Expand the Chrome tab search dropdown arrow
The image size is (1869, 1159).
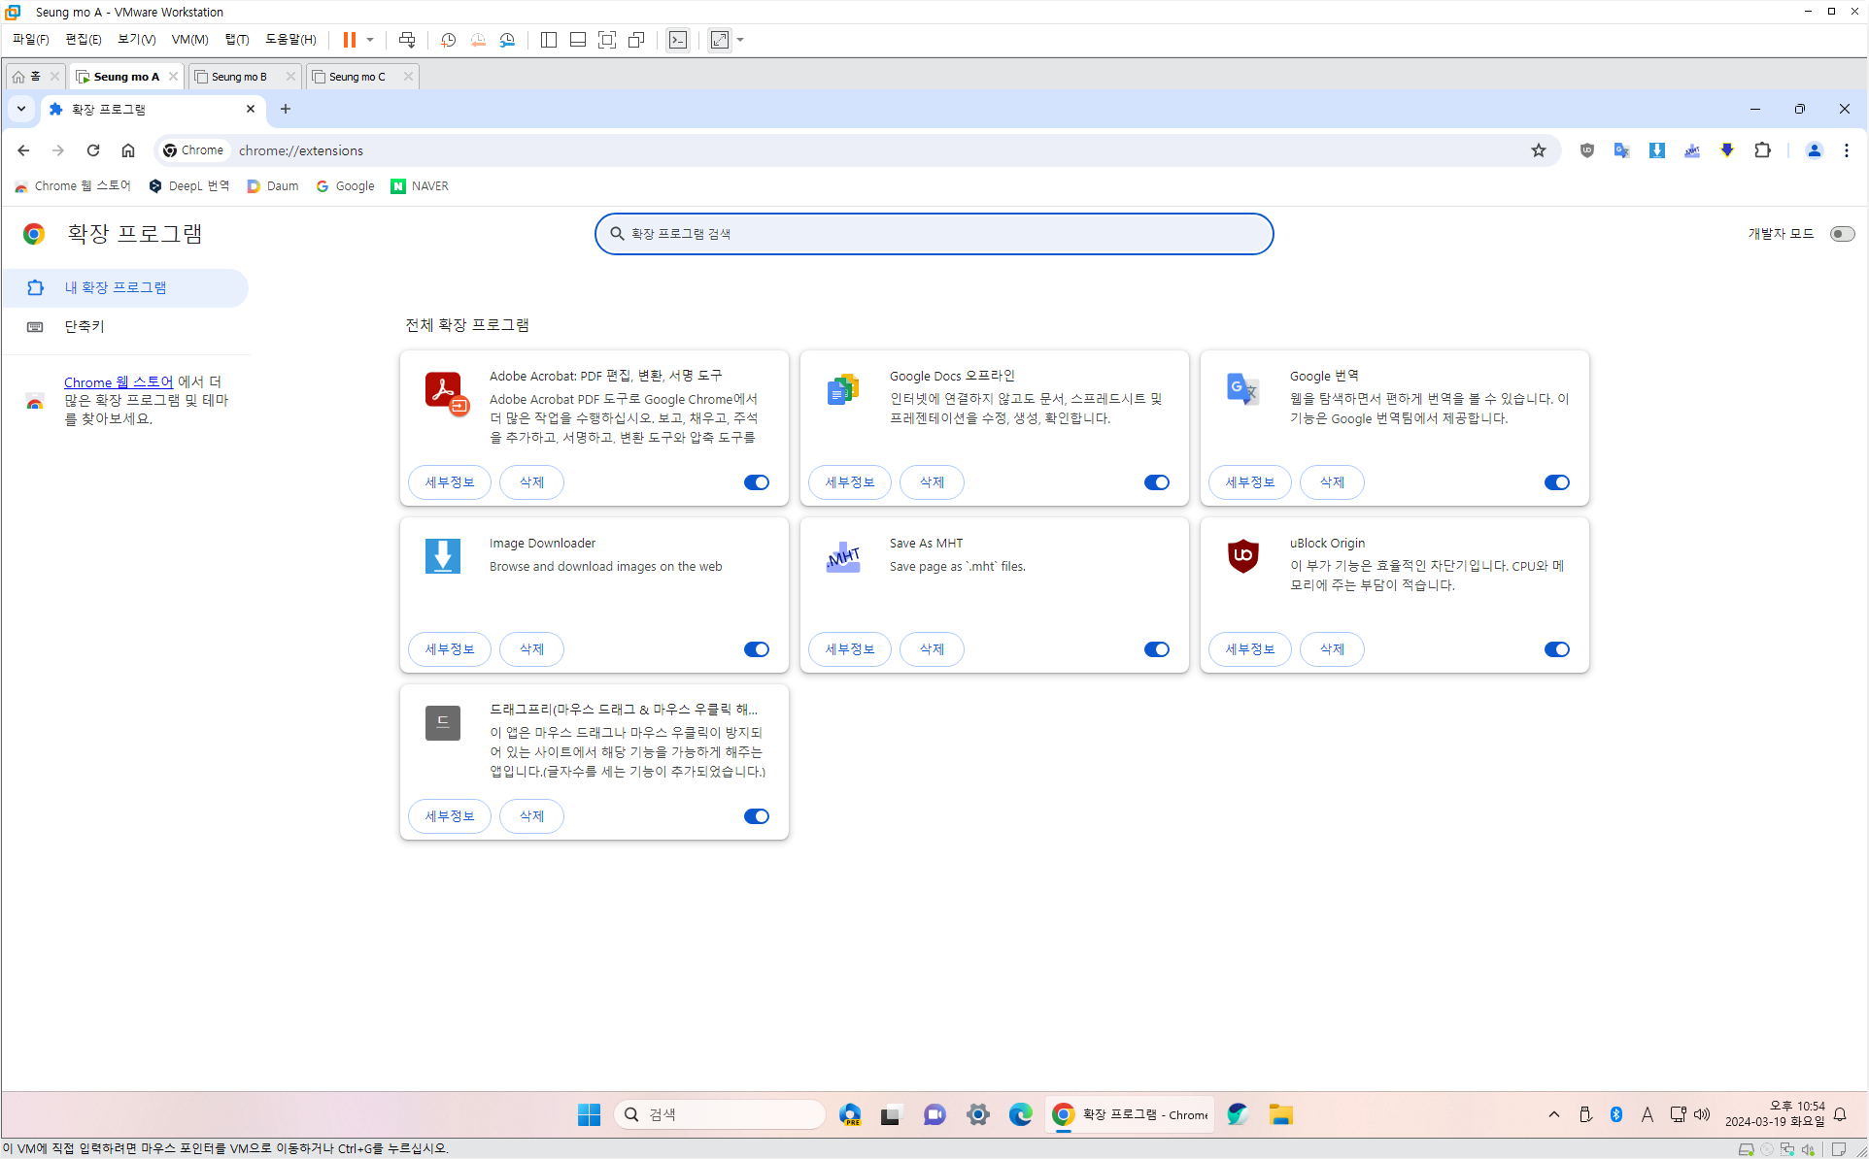click(x=21, y=109)
